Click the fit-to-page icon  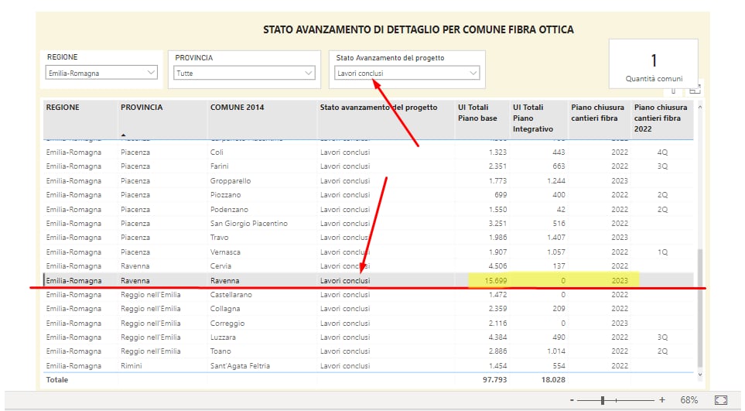(x=720, y=400)
